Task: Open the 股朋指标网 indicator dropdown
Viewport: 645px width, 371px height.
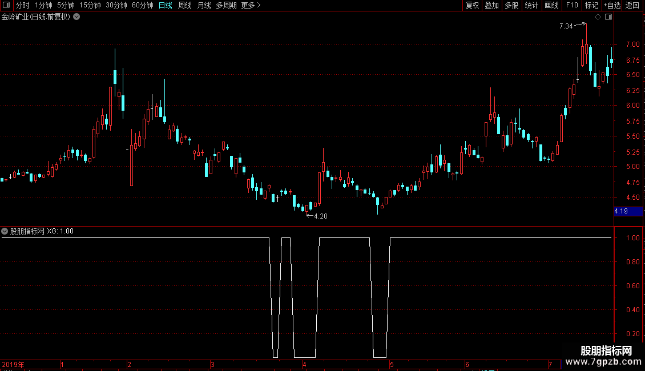Action: point(5,231)
